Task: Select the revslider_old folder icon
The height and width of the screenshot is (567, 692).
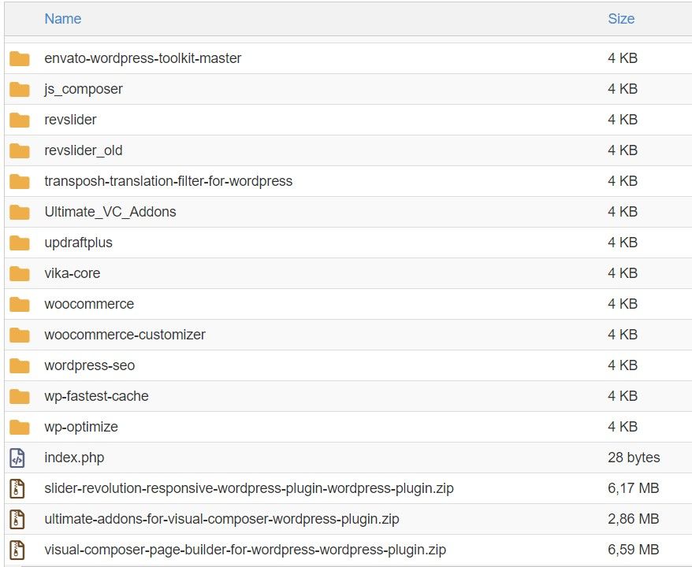Action: [20, 150]
